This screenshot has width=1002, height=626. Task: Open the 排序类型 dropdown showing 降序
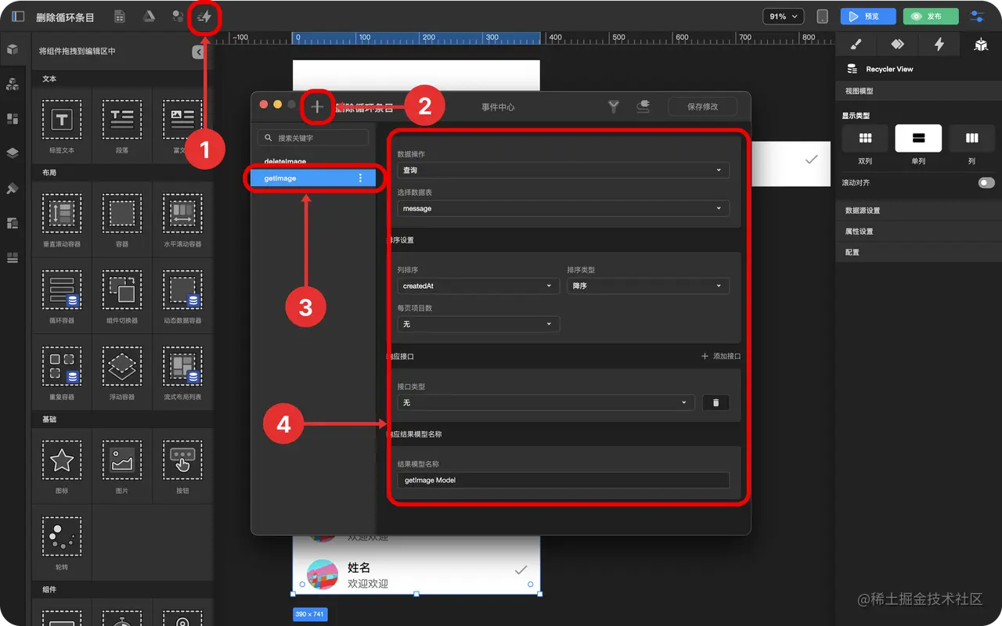tap(648, 286)
